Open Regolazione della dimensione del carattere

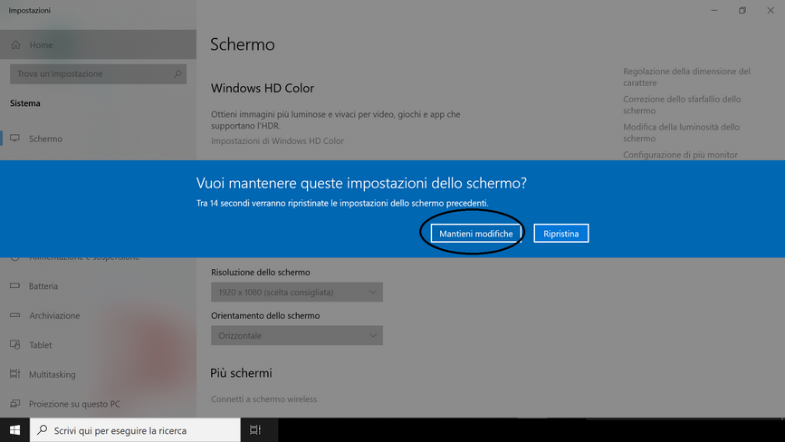pos(686,77)
